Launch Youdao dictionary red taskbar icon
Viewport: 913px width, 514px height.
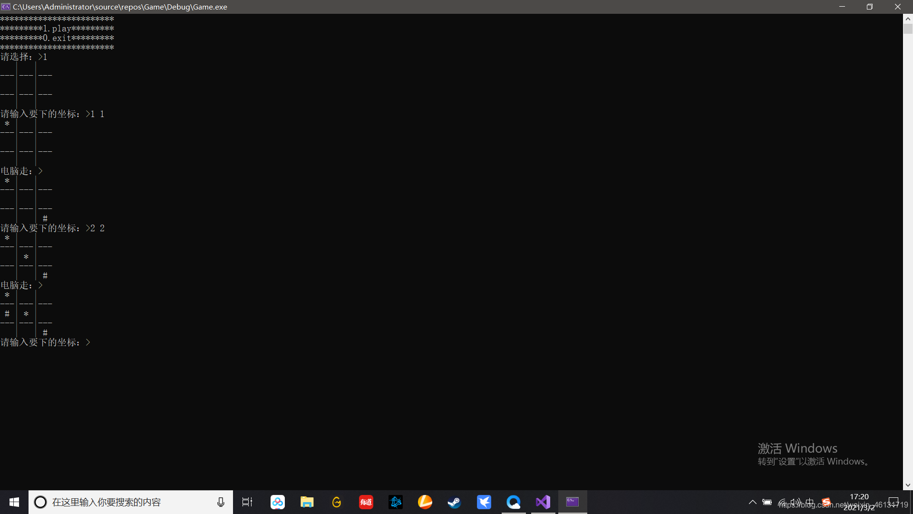[x=366, y=502]
